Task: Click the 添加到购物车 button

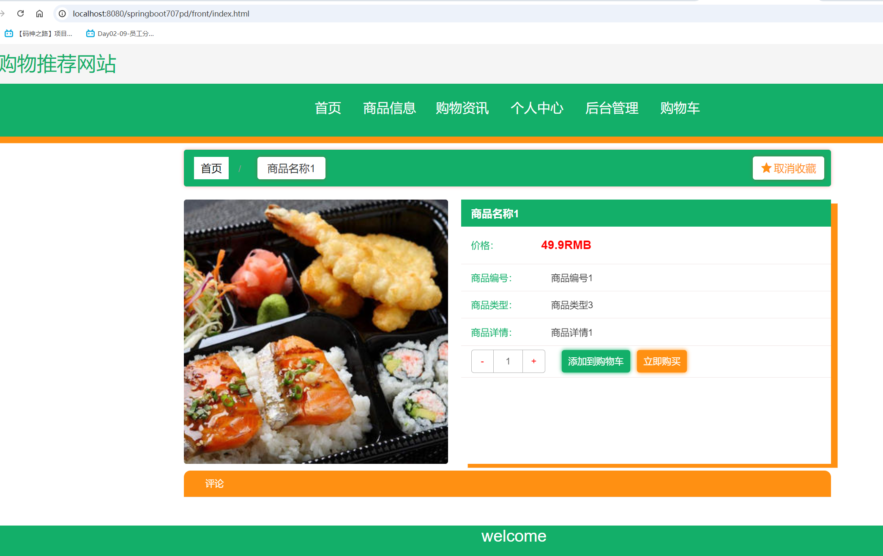Action: tap(596, 361)
